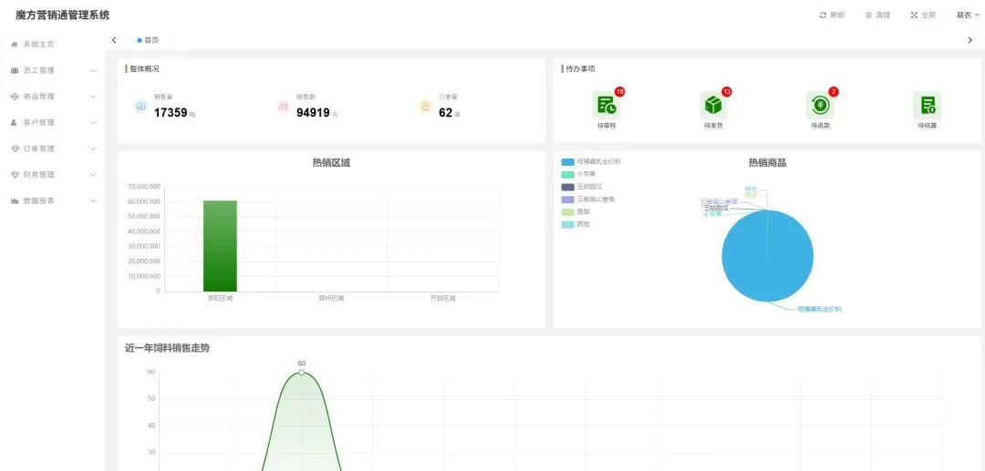Click the 70,000,000 y-axis label

pos(143,187)
